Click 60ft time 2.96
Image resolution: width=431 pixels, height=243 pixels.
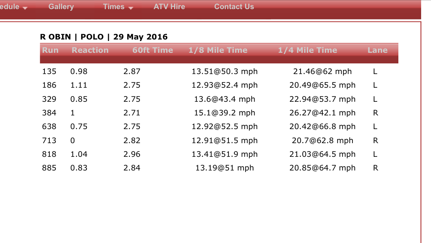132,154
